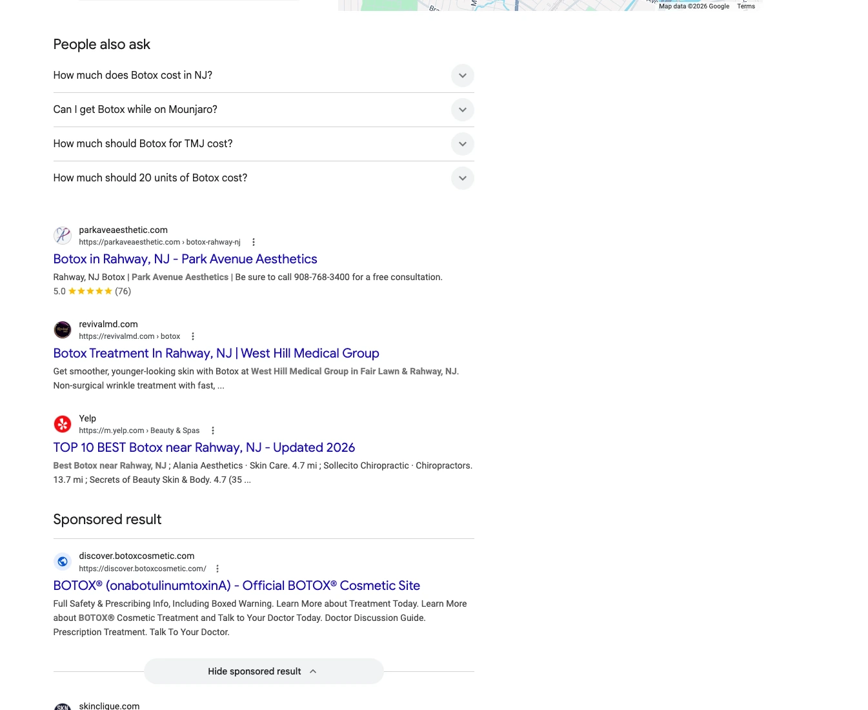
Task: Open Park Avenue Aesthetics result options menu
Action: pyautogui.click(x=254, y=242)
